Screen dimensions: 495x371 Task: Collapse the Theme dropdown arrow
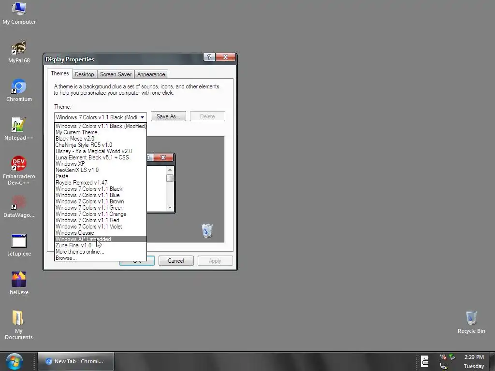(143, 117)
